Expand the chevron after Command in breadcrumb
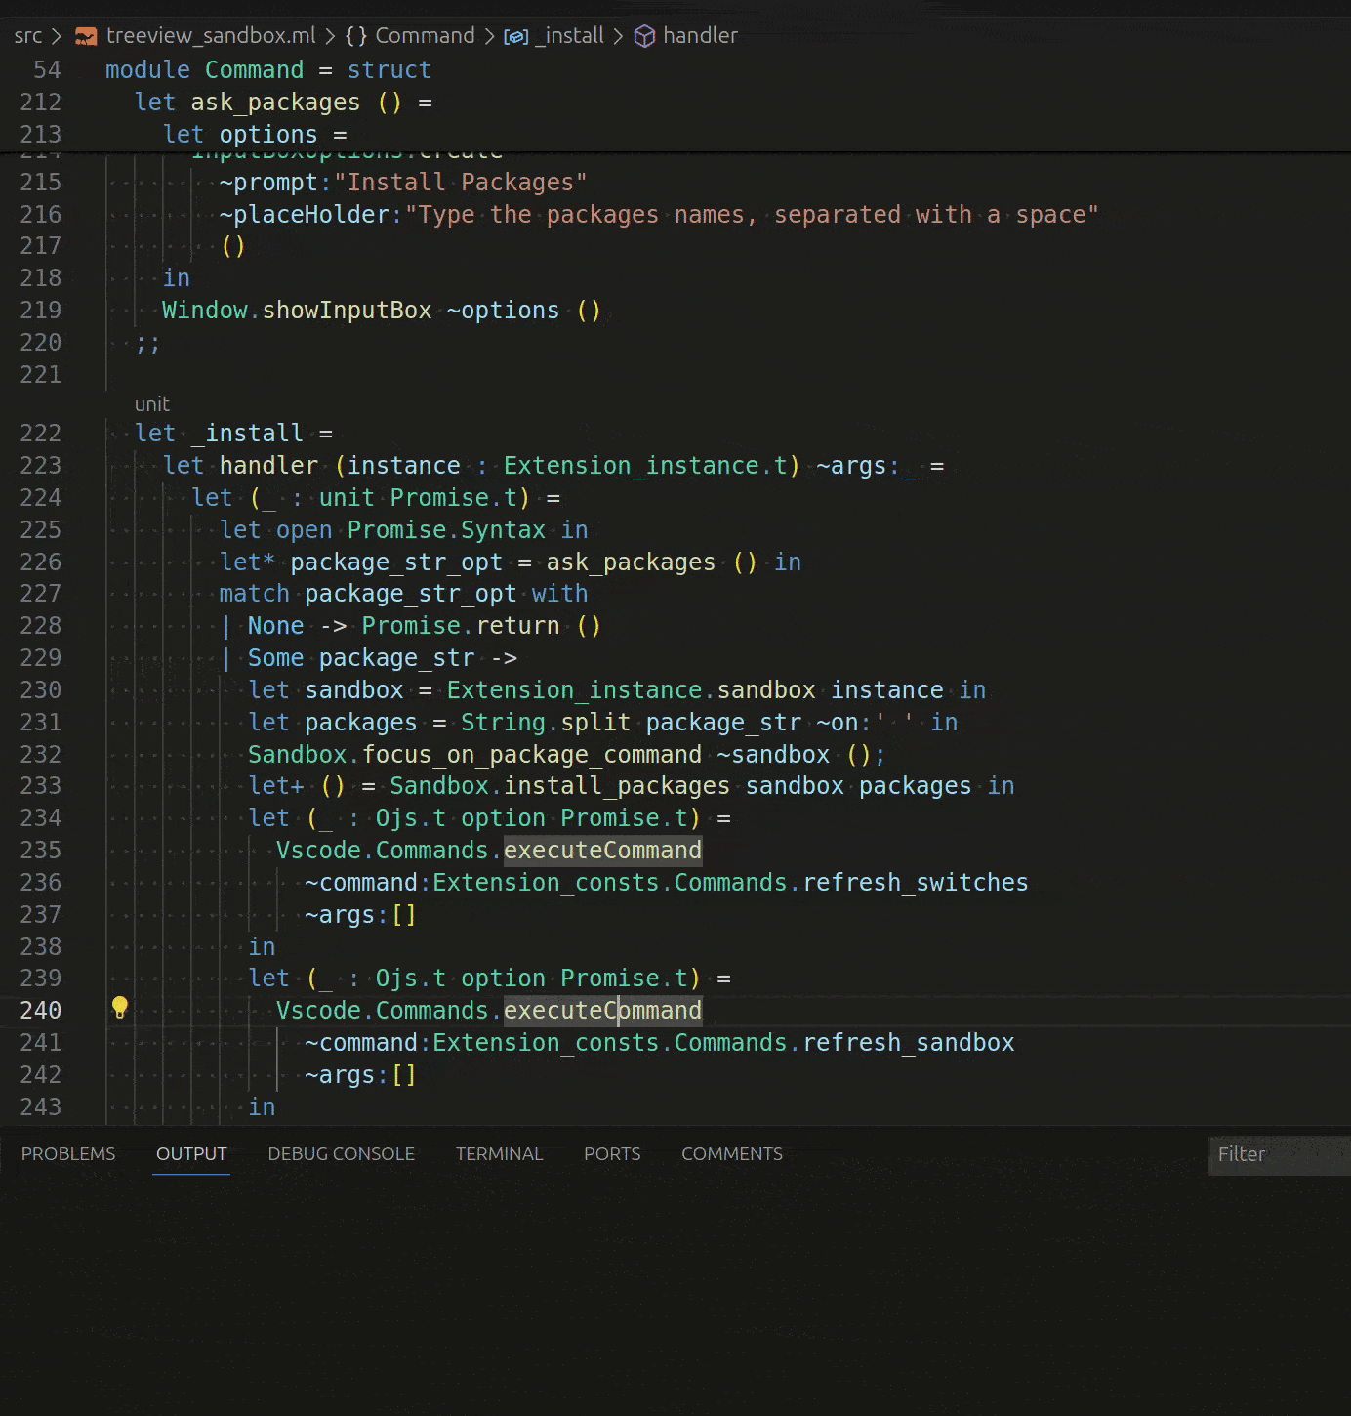The width and height of the screenshot is (1351, 1416). [x=490, y=35]
